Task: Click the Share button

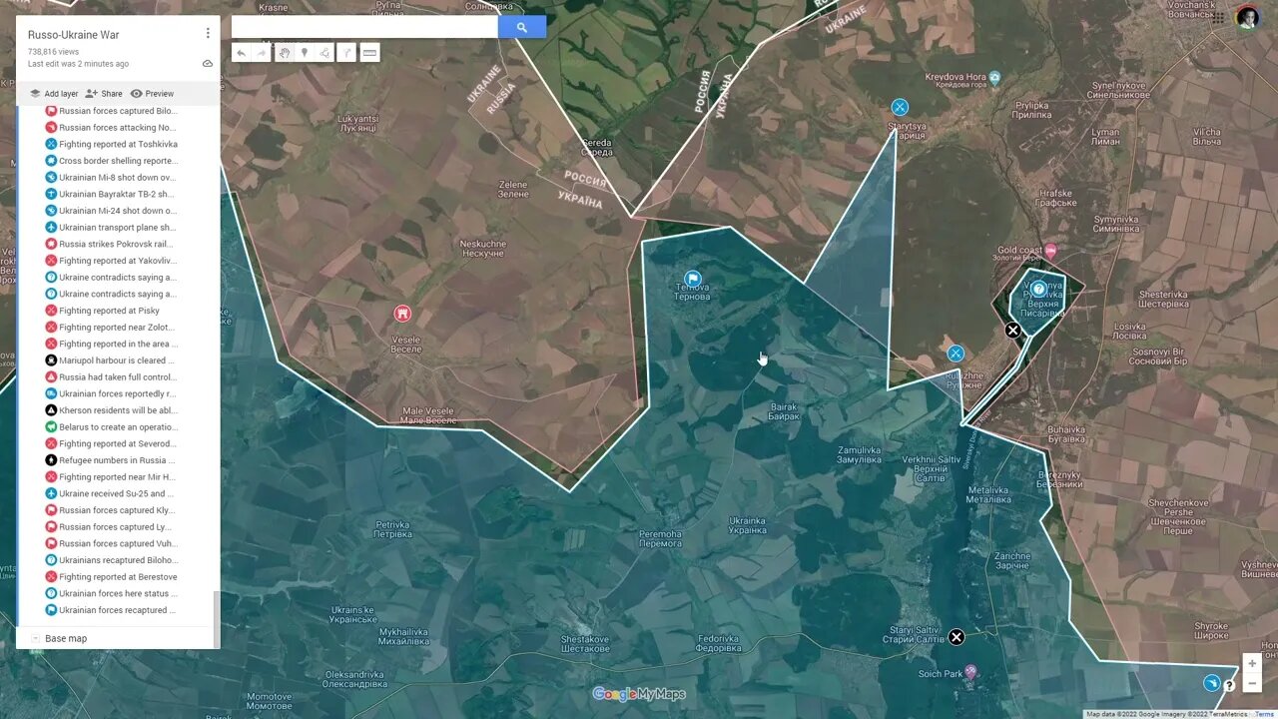Action: [104, 94]
